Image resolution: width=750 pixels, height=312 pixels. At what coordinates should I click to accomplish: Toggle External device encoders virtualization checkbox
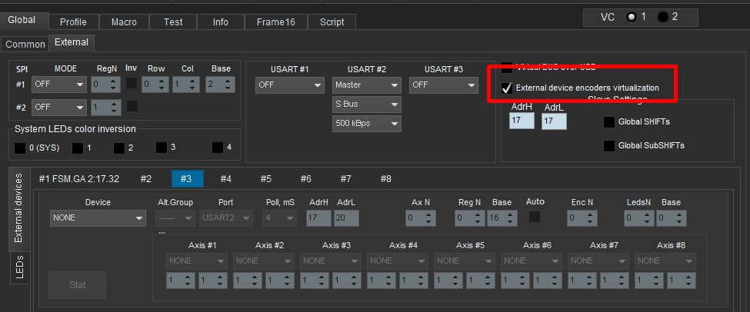click(x=508, y=88)
